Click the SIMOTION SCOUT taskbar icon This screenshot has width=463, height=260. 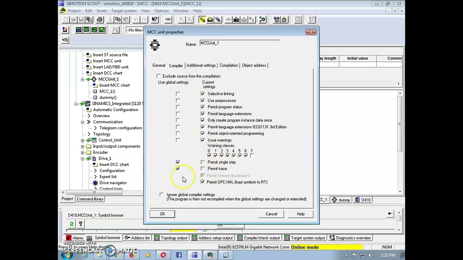click(x=195, y=255)
